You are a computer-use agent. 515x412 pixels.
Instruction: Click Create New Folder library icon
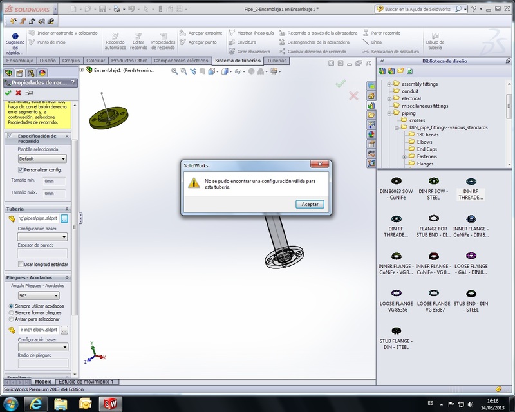click(400, 71)
